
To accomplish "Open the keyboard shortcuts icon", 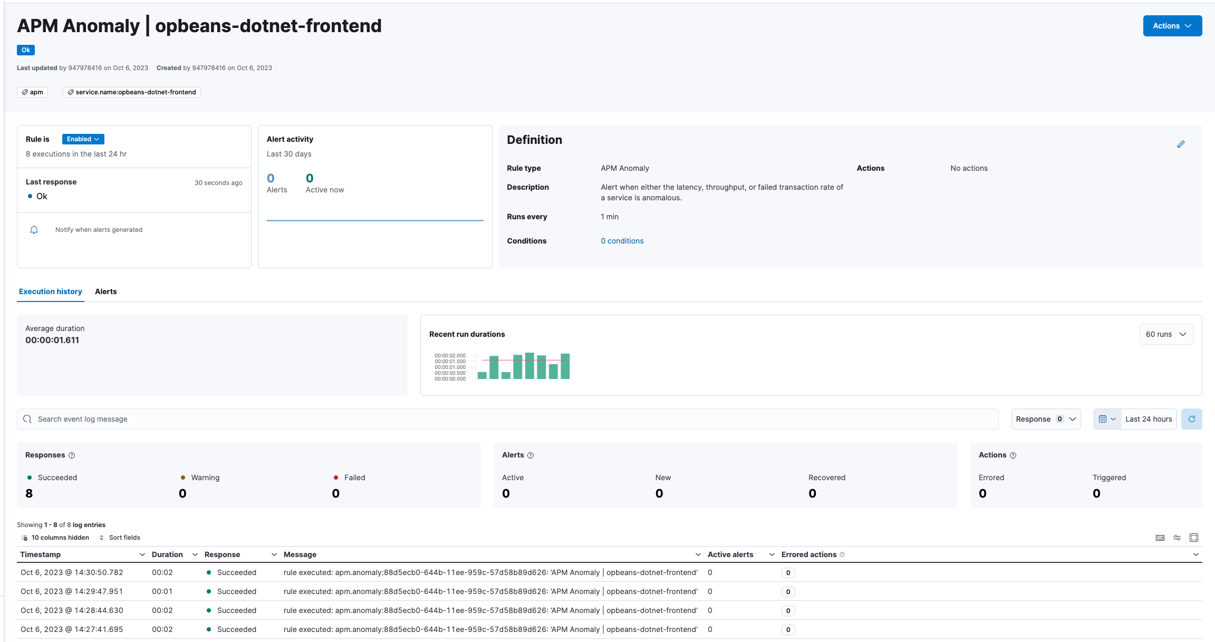I will [x=1160, y=538].
